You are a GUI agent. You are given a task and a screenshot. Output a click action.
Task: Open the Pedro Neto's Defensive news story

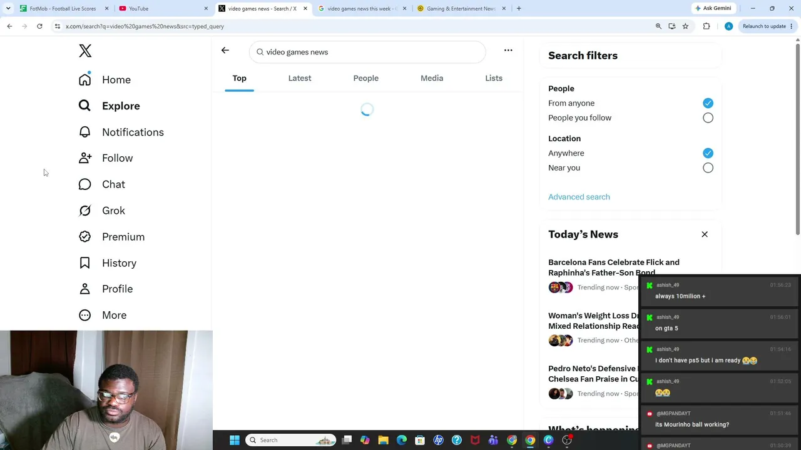[593, 374]
